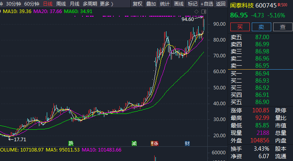Click stock code 600745
Image resolution: width=293 pixels, height=161 pixels.
(x=266, y=6)
